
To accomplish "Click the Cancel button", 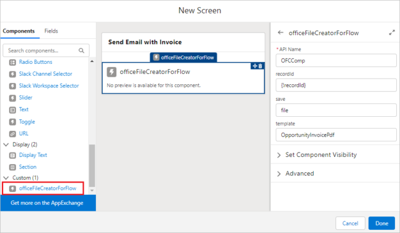I will 350,223.
